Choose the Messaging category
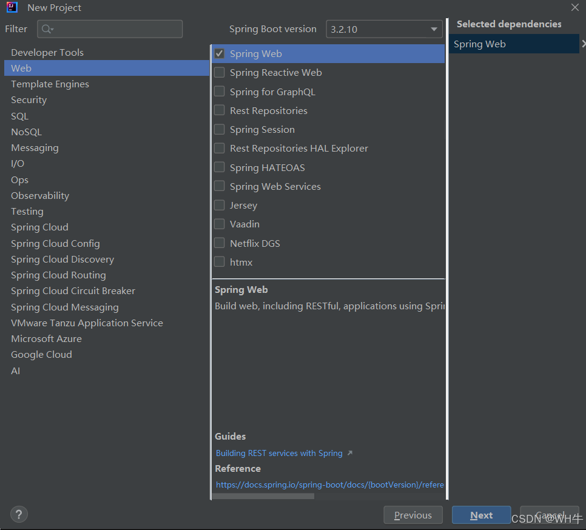Screen dimensions: 586x530 [107, 148]
